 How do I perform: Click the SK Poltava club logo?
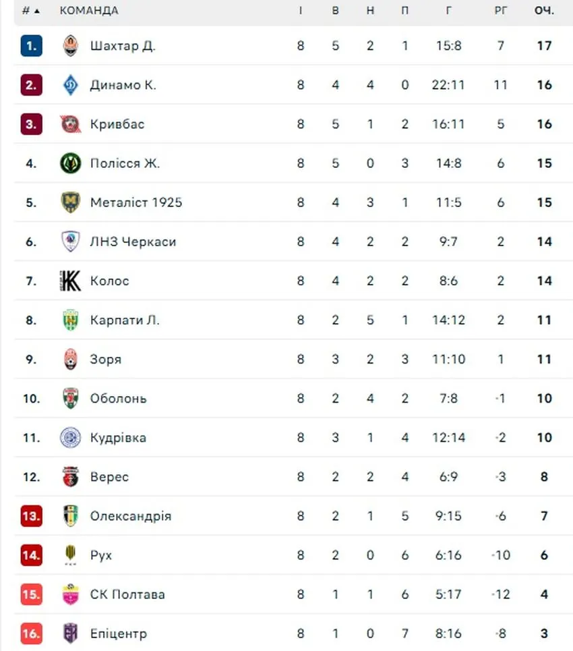[70, 594]
